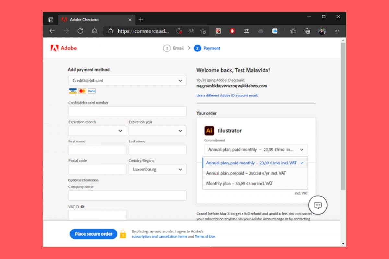Click Use a different Adobe ID account email
The width and height of the screenshot is (389, 259).
point(227,96)
